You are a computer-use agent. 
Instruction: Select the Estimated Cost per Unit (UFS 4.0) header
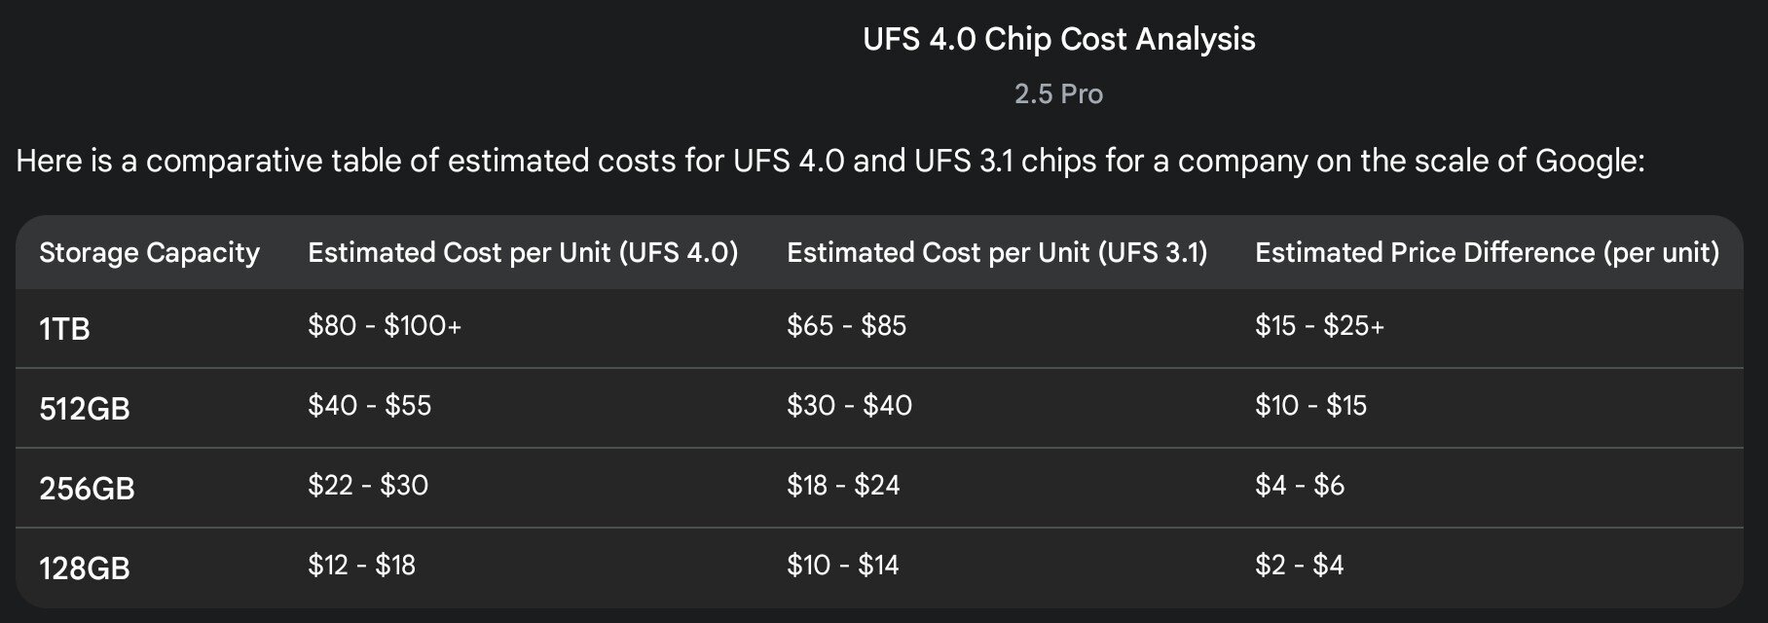(523, 253)
